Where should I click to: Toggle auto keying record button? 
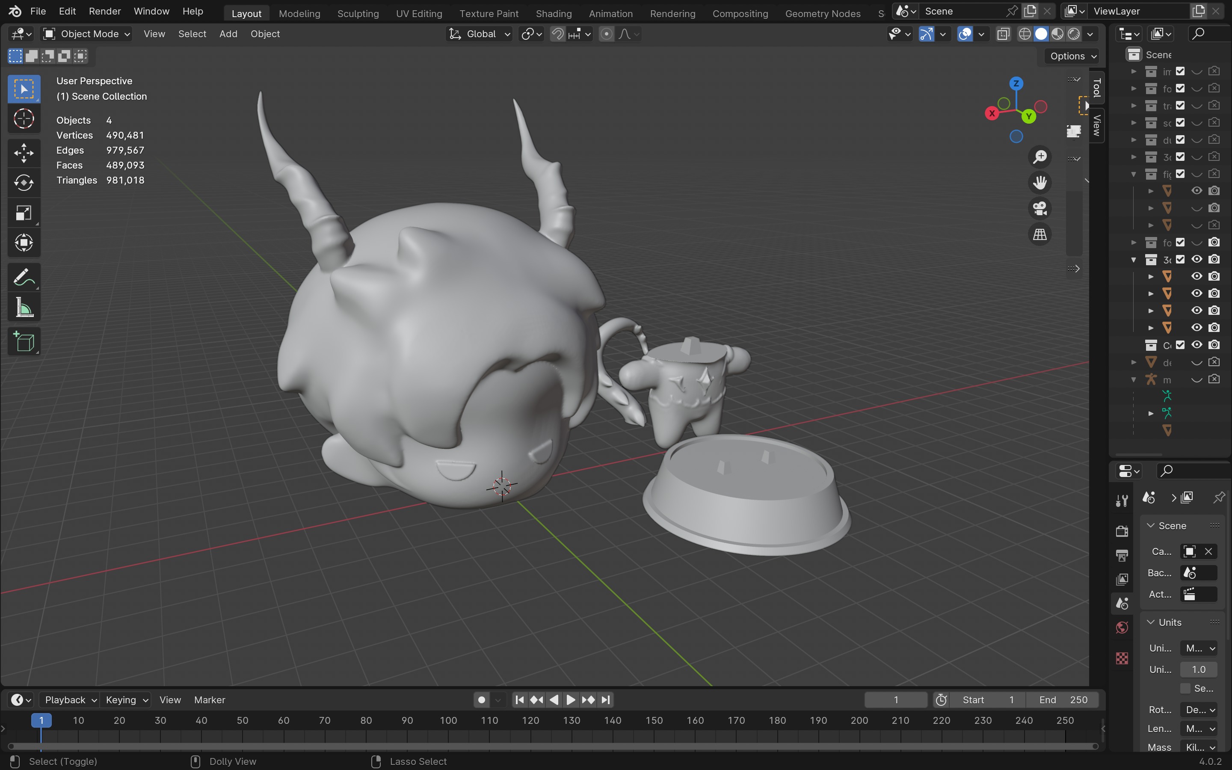click(x=482, y=700)
